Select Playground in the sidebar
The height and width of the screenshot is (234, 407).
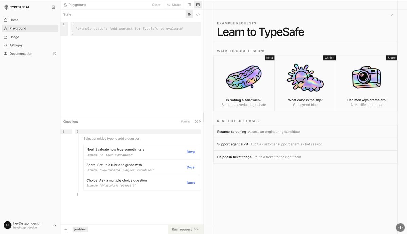coord(30,28)
